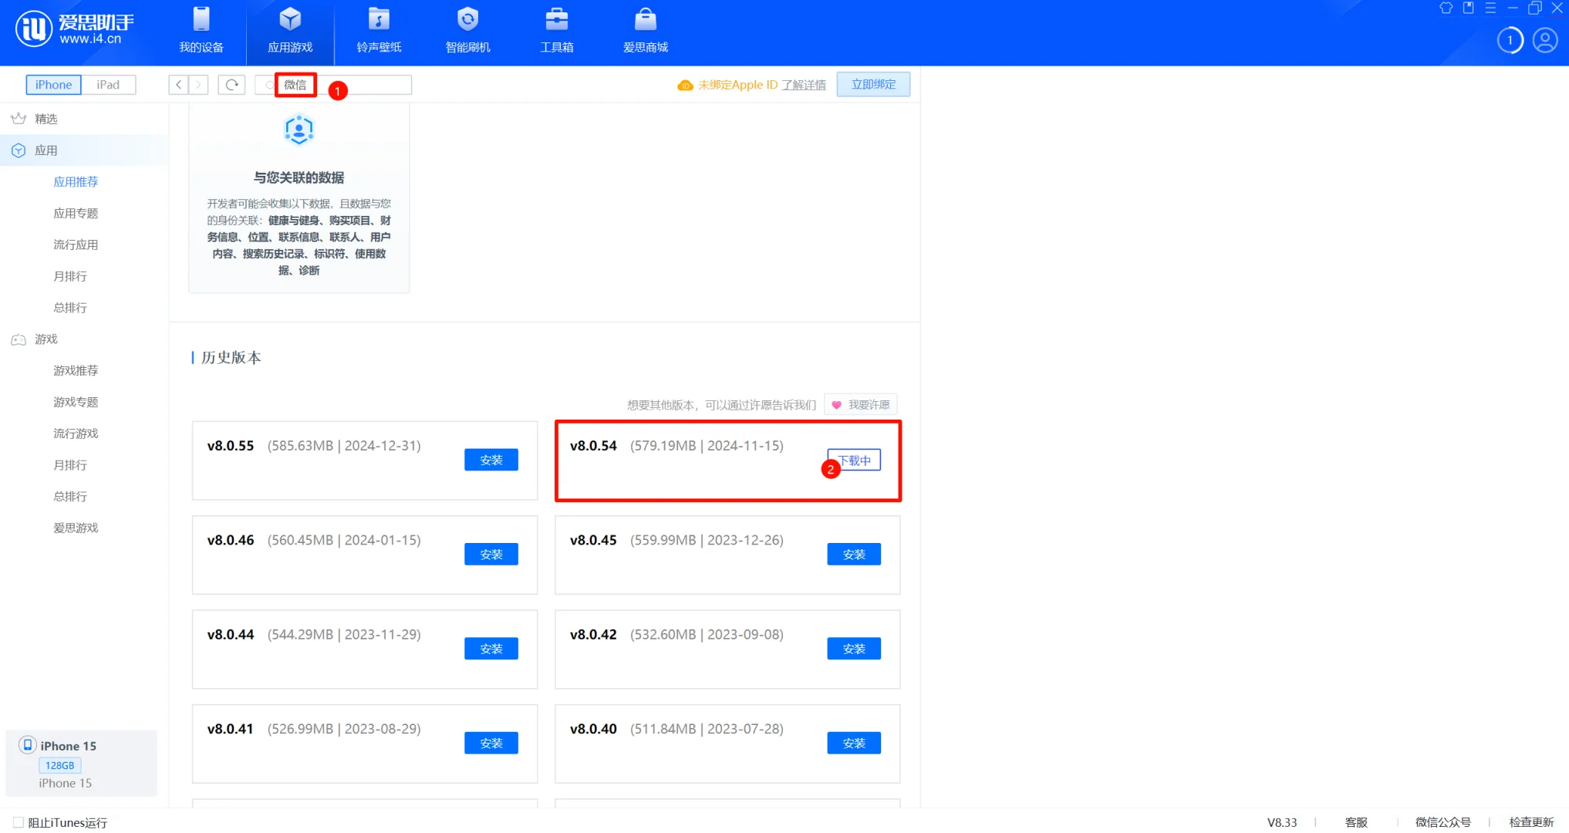Open the 铃声壁纸 section
The height and width of the screenshot is (833, 1569).
tap(379, 31)
